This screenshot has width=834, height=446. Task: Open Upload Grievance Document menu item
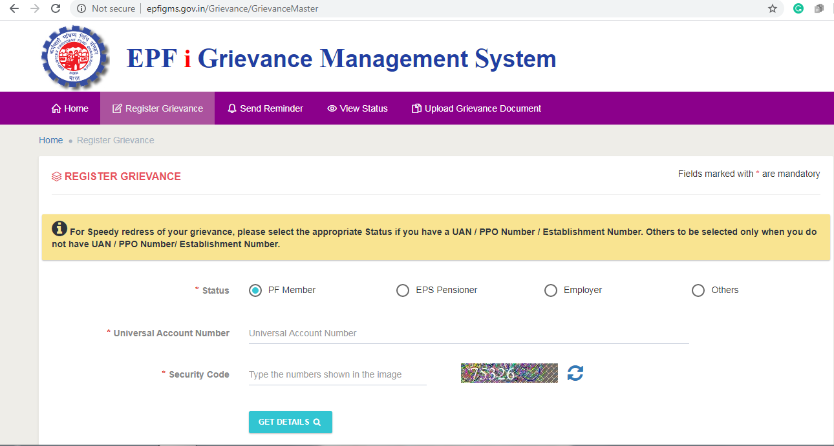[476, 108]
